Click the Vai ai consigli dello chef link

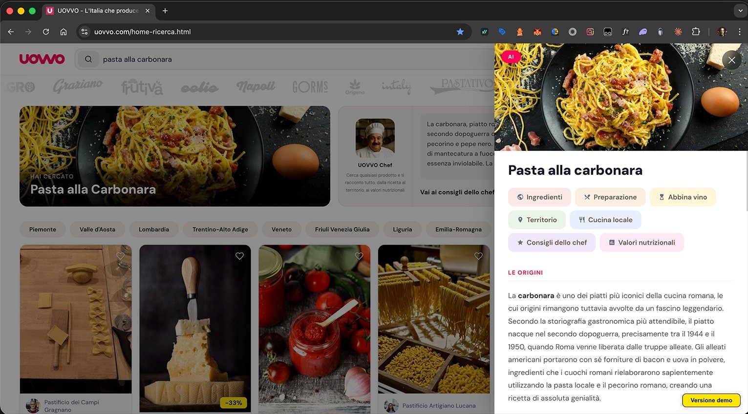[x=457, y=192]
